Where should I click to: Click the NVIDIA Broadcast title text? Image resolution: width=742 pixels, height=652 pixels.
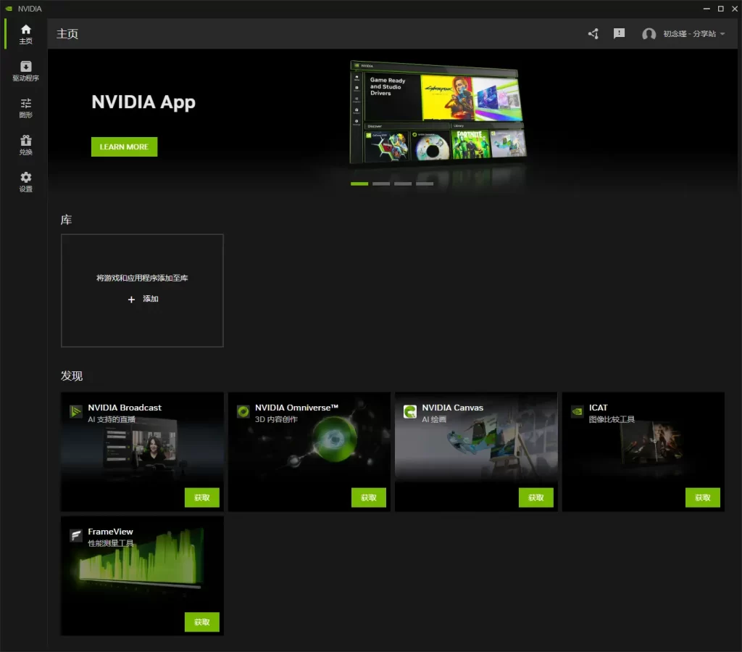(x=125, y=408)
